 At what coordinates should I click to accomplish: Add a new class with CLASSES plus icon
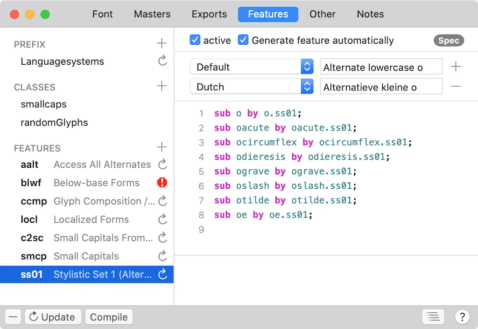coord(162,86)
